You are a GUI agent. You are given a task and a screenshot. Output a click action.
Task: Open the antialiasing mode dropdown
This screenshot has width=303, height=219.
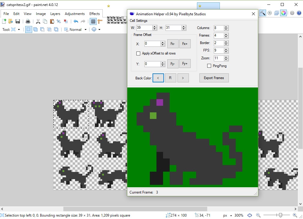tap(99, 29)
